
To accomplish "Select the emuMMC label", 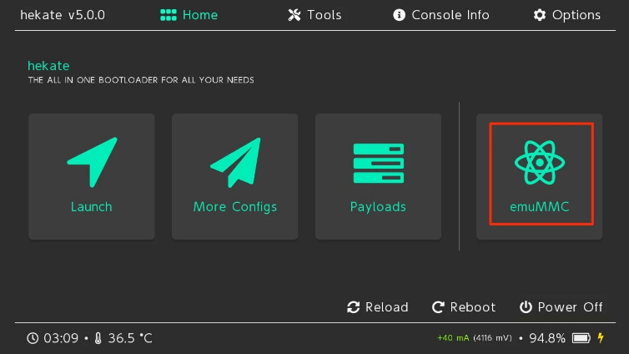I will [540, 207].
